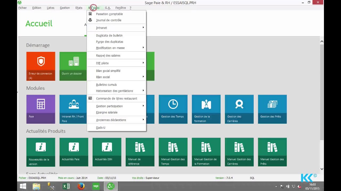Open the Actualités DSN tile
This screenshot has width=341, height=191.
click(x=107, y=152)
